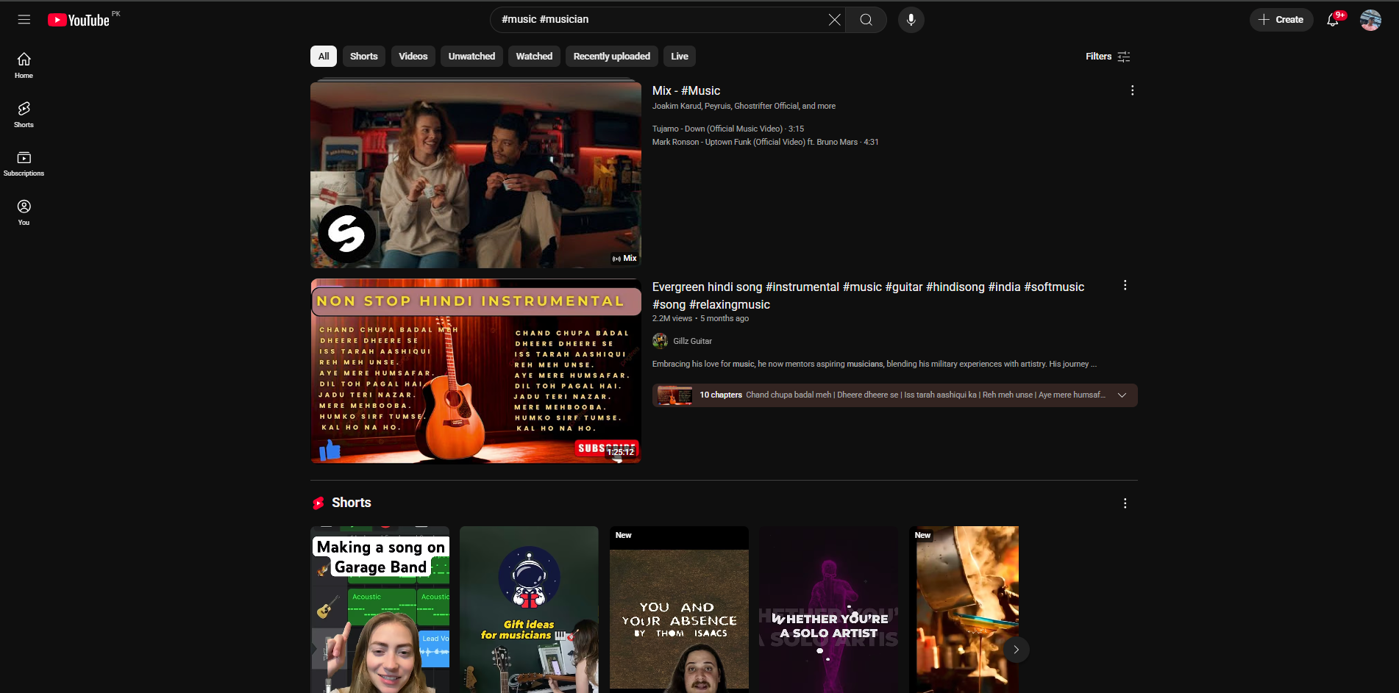
Task: Open Making a song on Garage Band short
Action: pos(380,610)
